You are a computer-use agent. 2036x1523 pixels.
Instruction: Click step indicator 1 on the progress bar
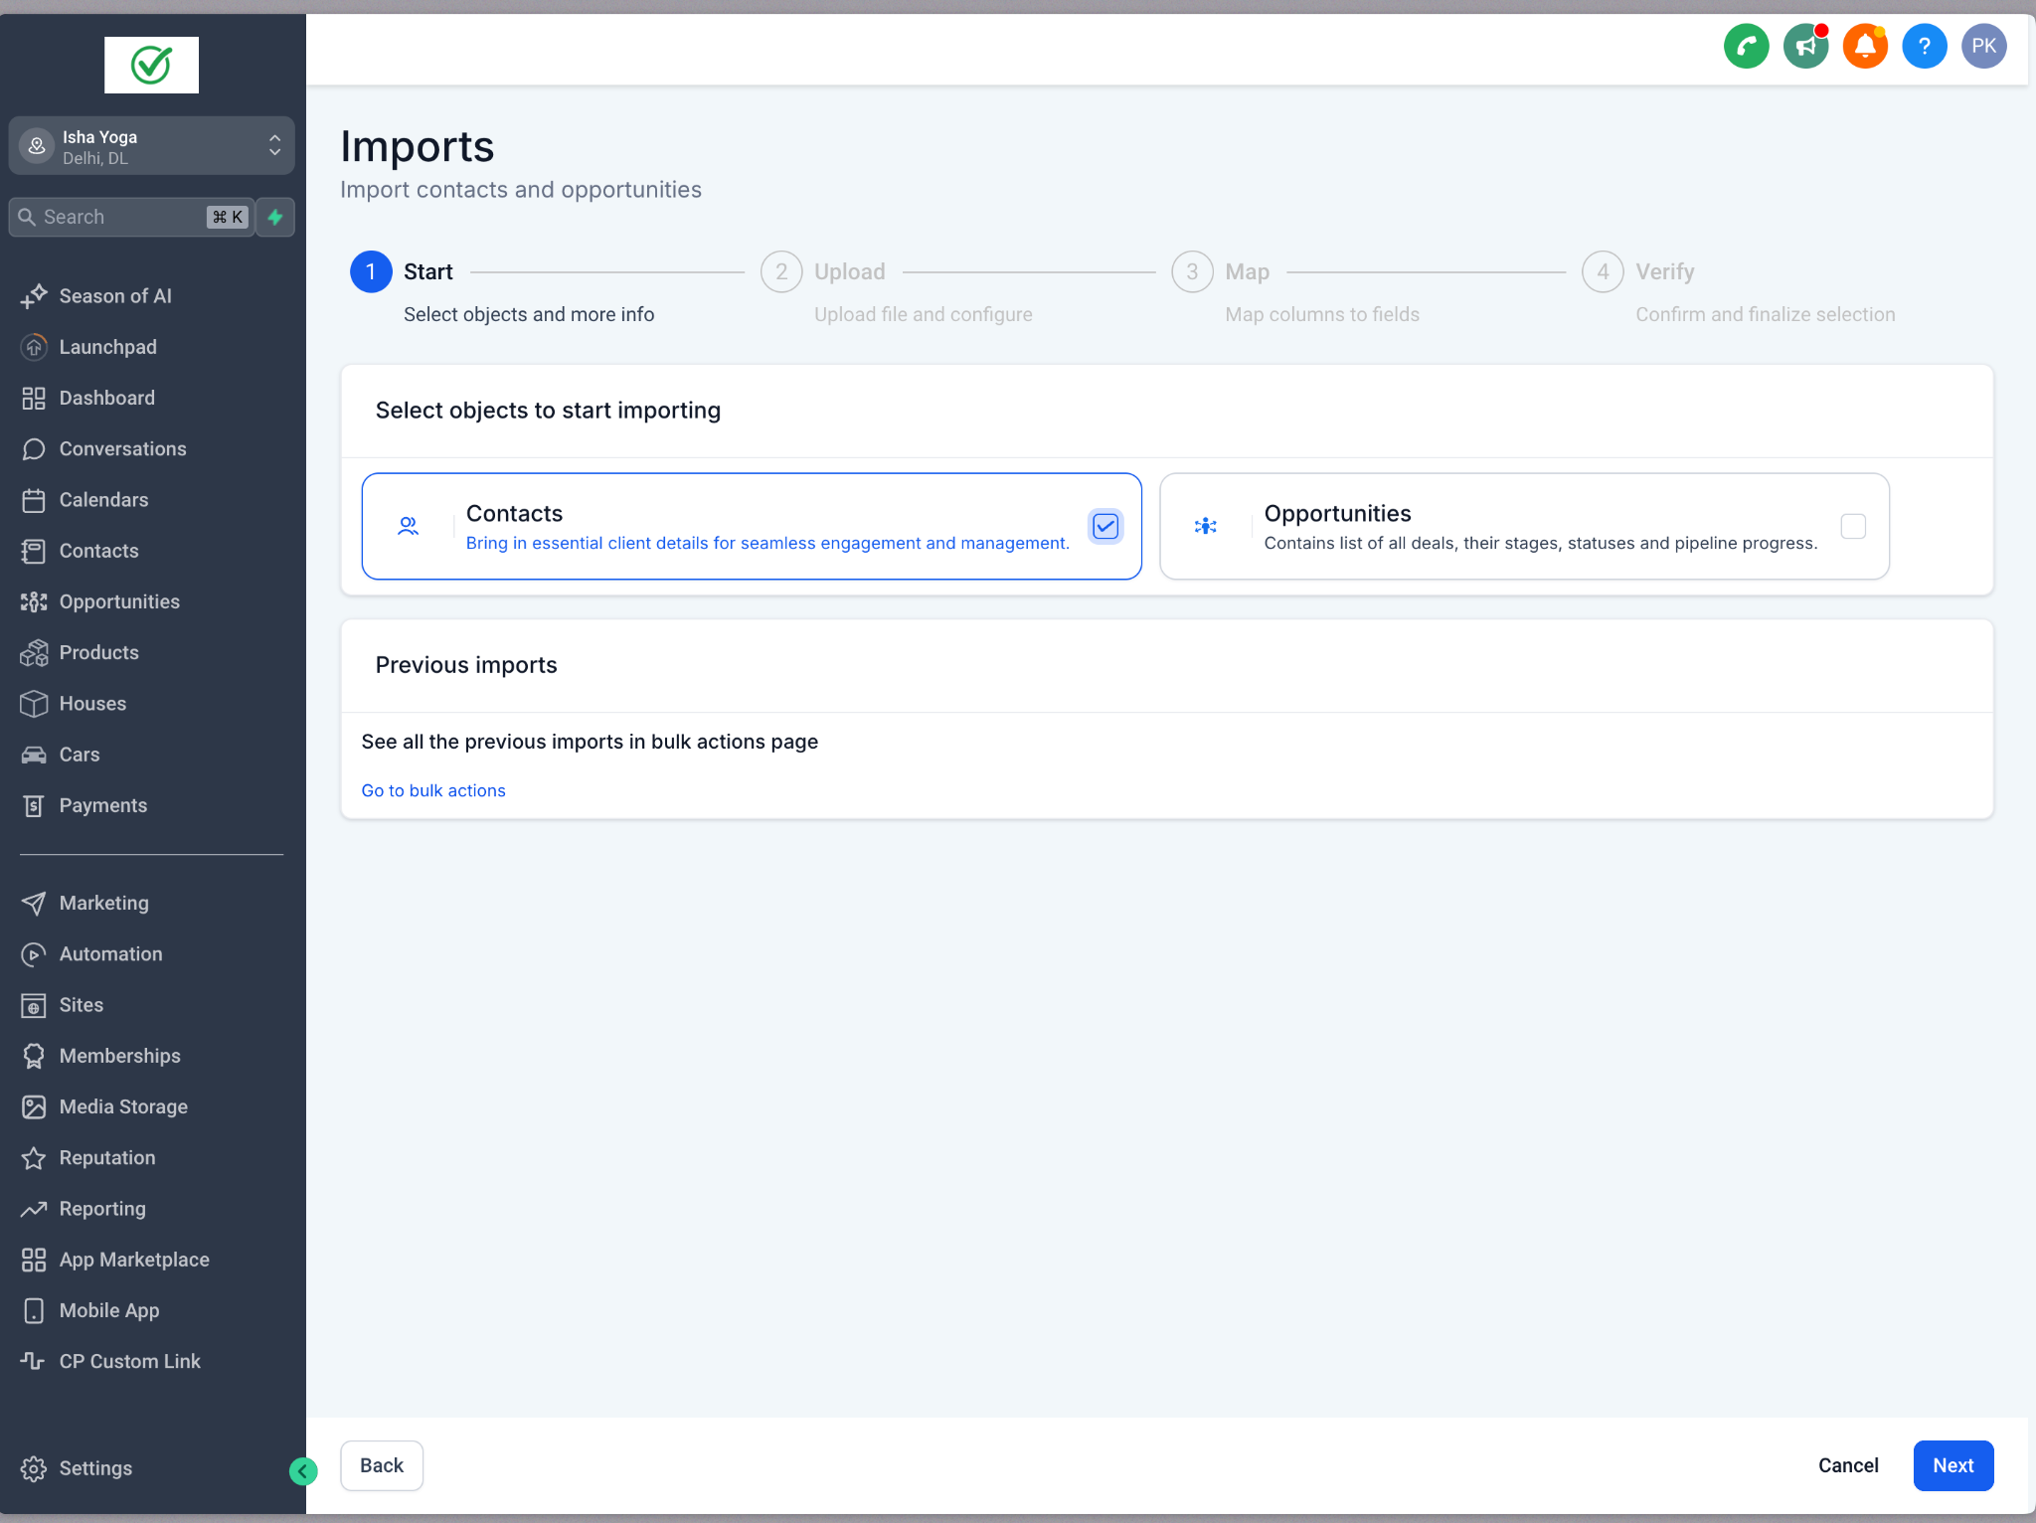point(370,271)
